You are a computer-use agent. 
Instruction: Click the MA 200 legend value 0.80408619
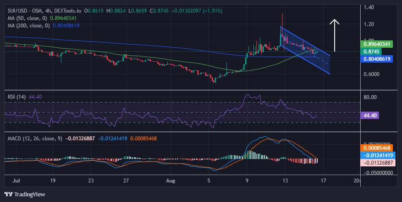point(66,26)
